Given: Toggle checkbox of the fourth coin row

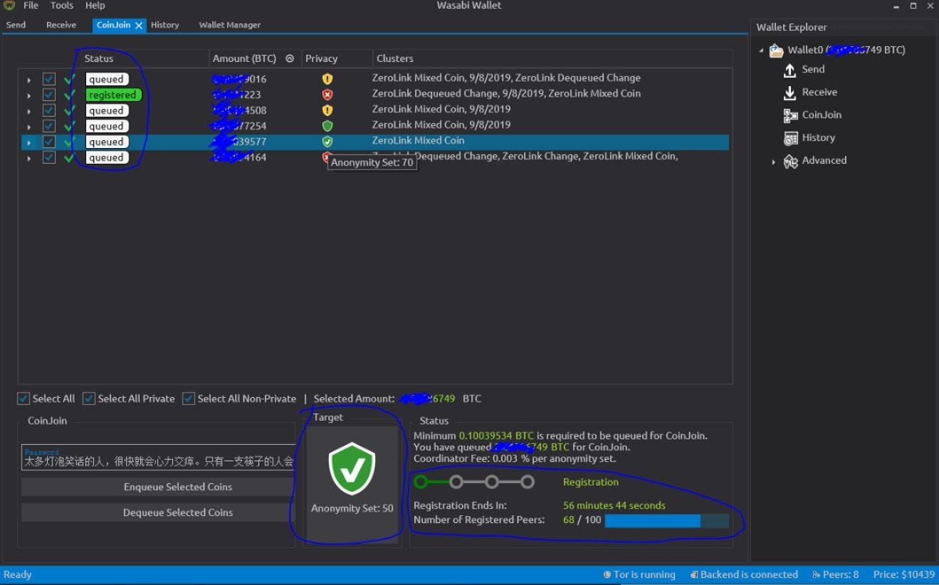Looking at the screenshot, I should pos(48,126).
